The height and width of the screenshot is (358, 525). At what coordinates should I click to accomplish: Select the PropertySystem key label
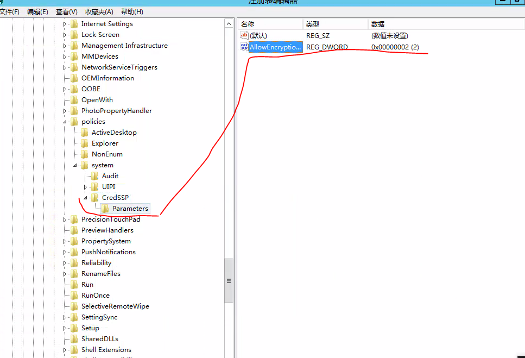point(106,241)
